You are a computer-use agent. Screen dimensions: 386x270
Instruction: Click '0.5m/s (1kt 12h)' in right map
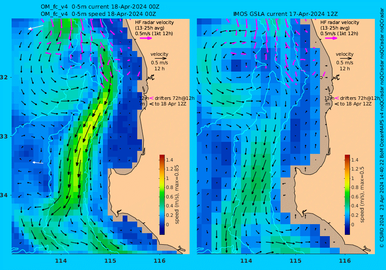(x=339, y=33)
